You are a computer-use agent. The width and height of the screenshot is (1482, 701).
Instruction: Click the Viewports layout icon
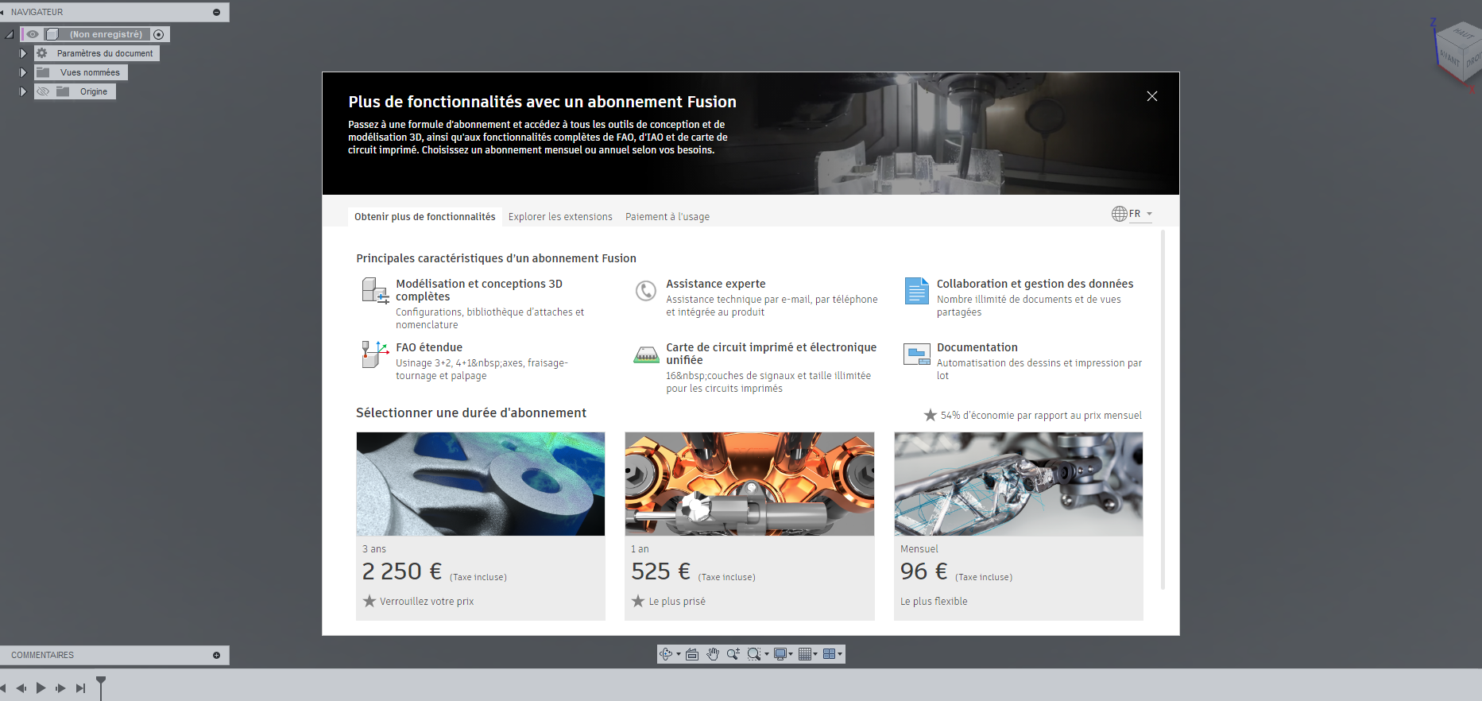830,654
